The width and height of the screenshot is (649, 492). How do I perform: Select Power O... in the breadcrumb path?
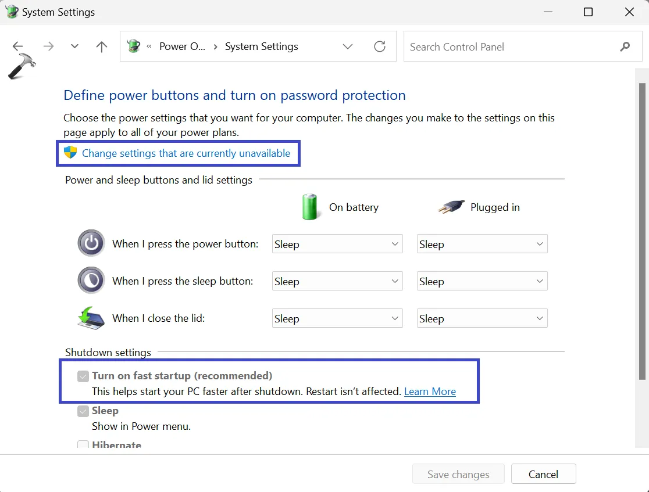click(182, 46)
